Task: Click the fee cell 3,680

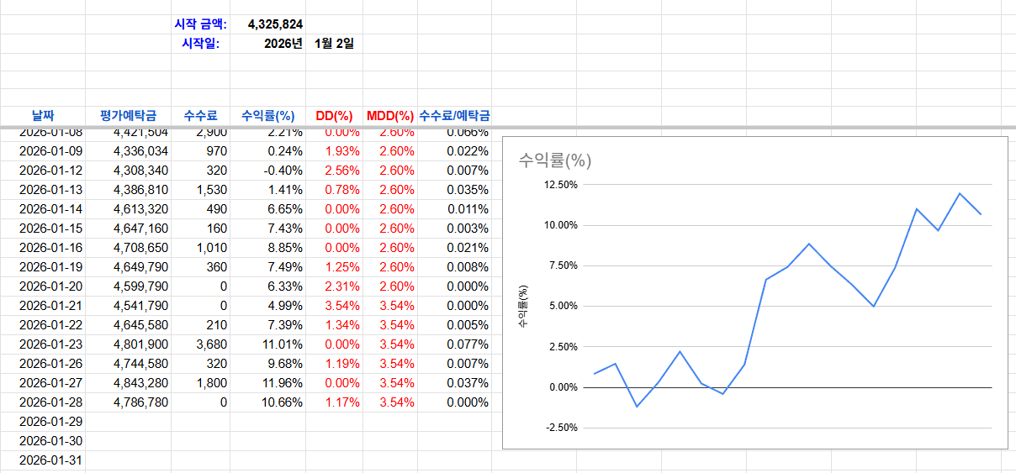Action: (199, 344)
